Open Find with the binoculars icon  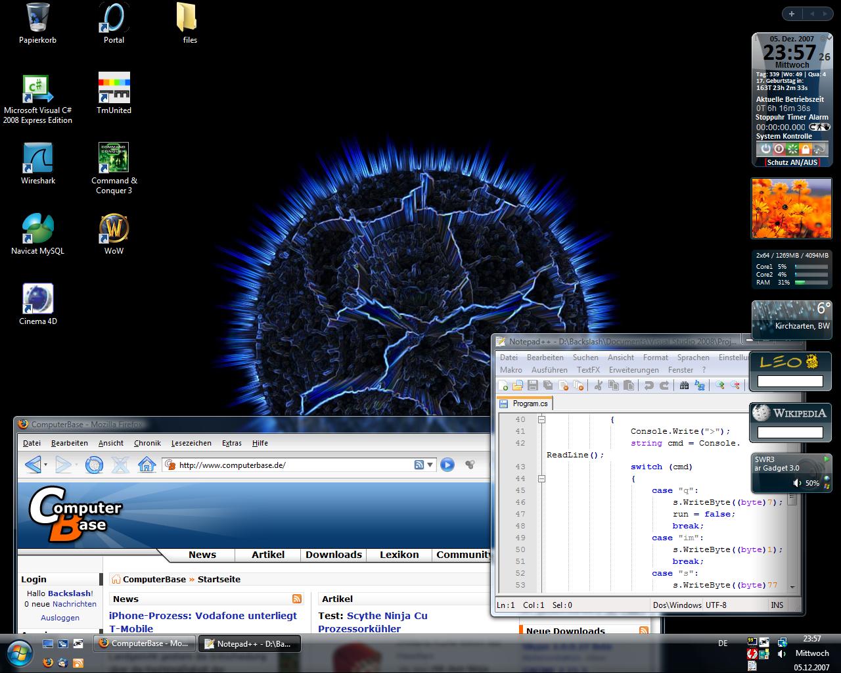[x=684, y=385]
